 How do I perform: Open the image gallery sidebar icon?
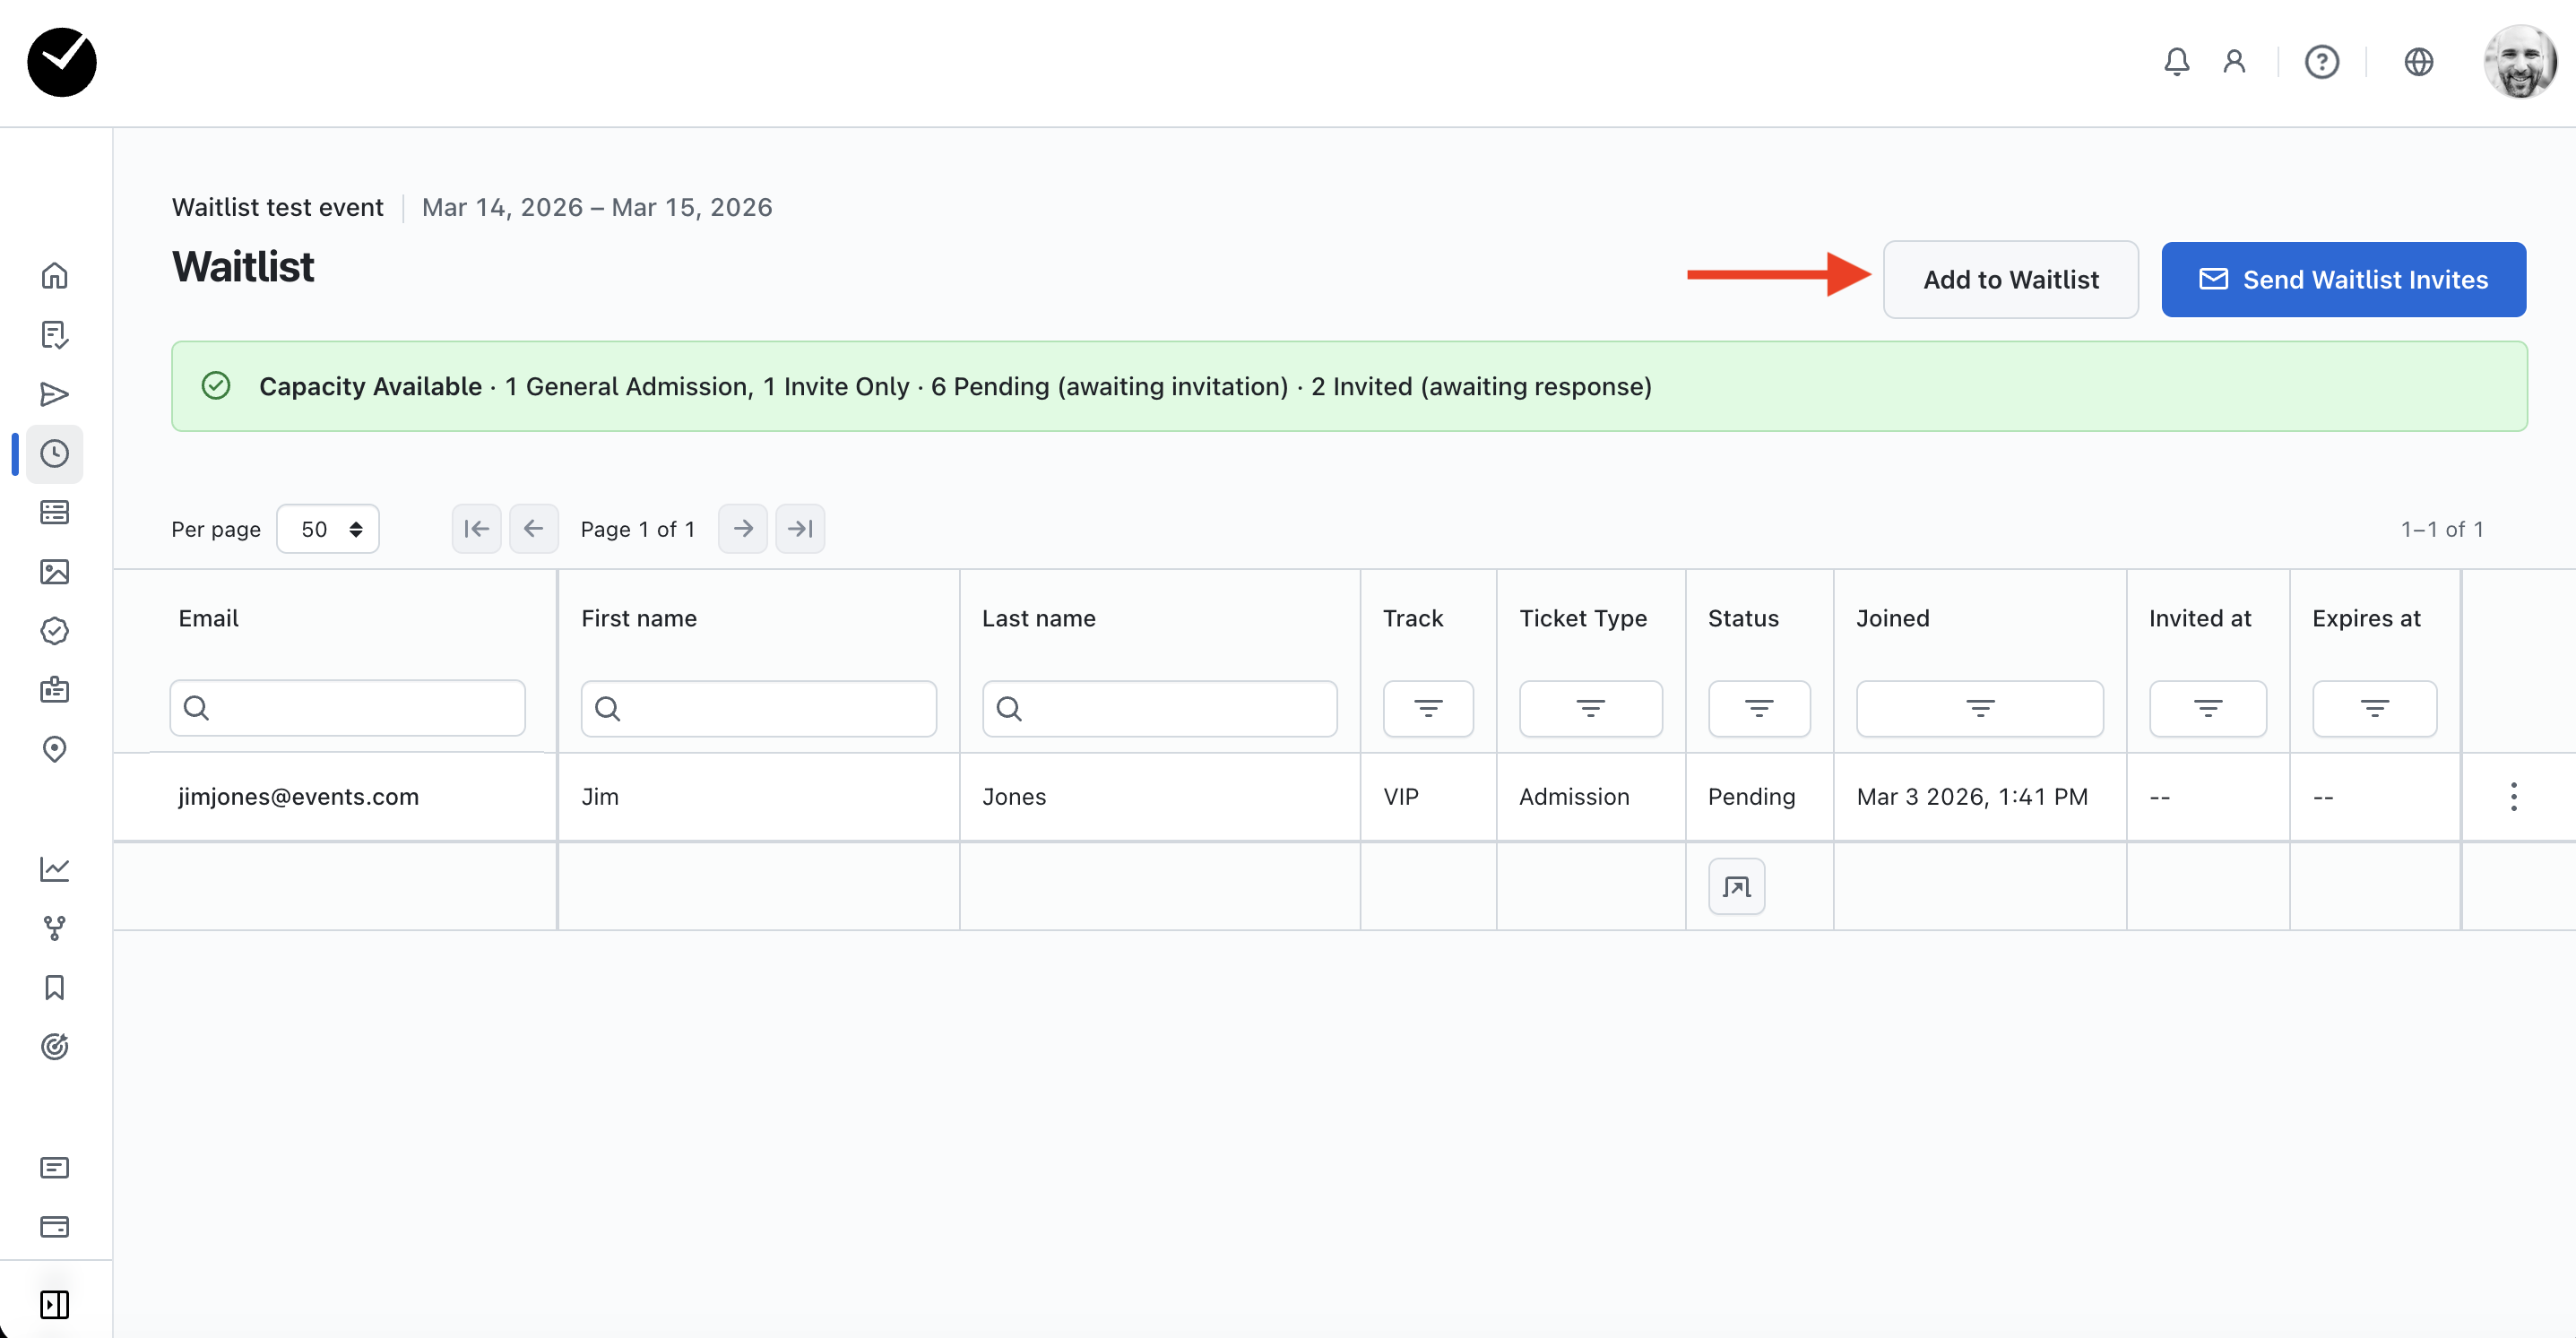click(54, 572)
